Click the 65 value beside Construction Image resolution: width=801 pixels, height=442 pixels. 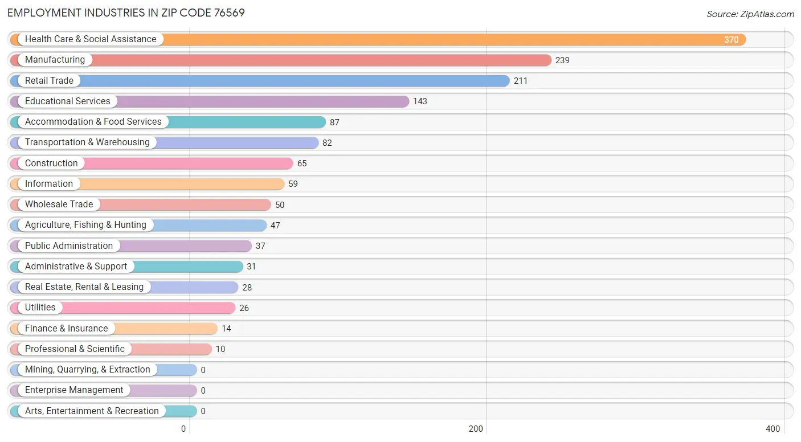(x=302, y=163)
